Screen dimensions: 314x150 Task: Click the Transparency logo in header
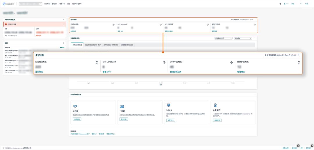(9, 4)
